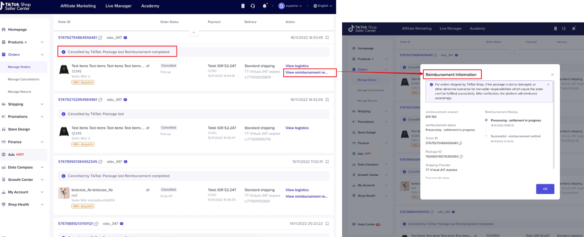View reimbursement for testcase_flo order
This screenshot has height=237, width=584.
click(x=307, y=196)
